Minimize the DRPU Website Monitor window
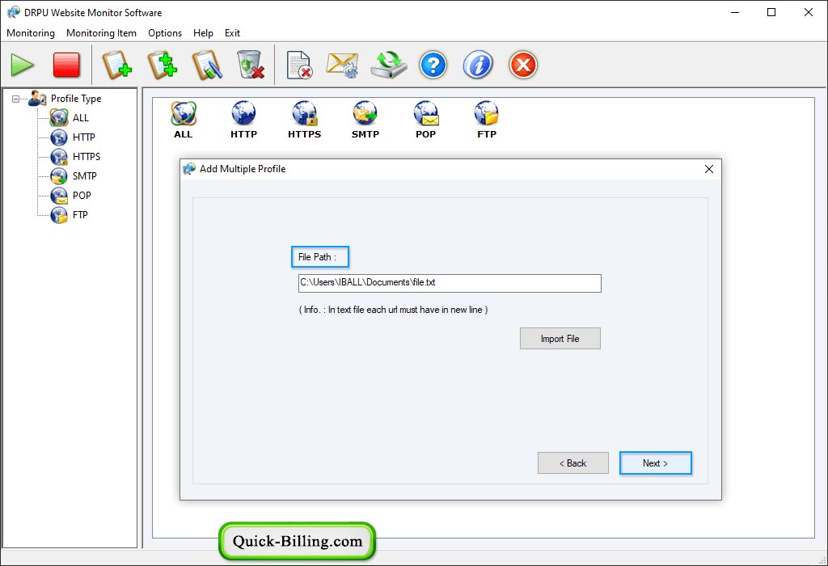This screenshot has width=828, height=566. [x=734, y=12]
